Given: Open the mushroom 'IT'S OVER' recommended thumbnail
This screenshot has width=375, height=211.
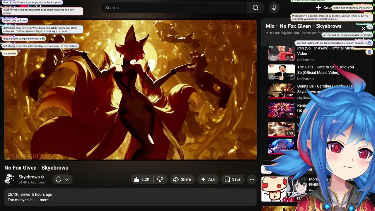Looking at the screenshot, I should pyautogui.click(x=284, y=189).
